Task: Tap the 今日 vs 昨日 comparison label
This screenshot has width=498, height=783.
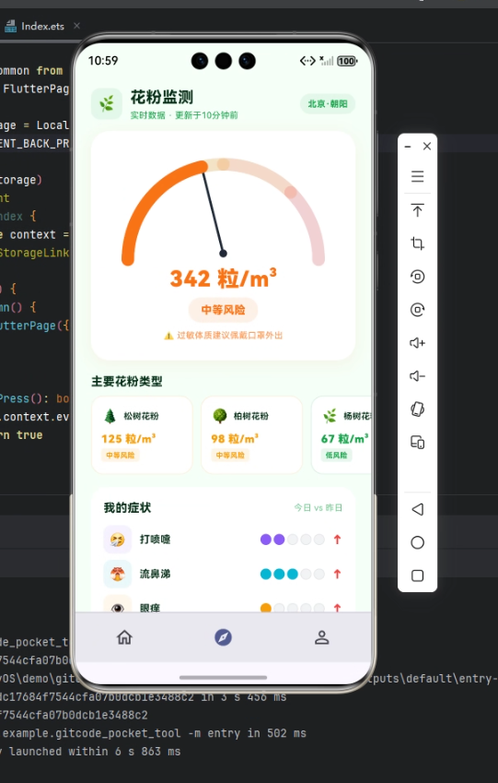Action: (318, 507)
